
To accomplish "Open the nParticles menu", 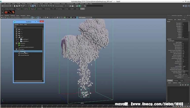I will pyautogui.click(x=36, y=4).
